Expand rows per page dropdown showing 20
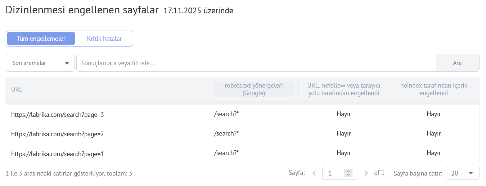 [470, 173]
